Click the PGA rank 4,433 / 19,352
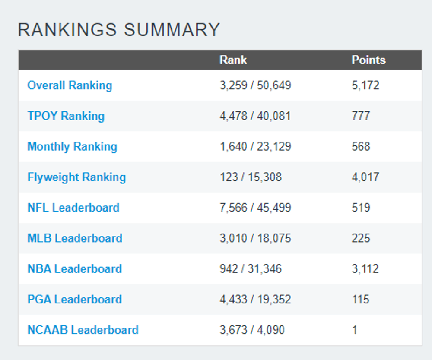The height and width of the screenshot is (360, 432). pos(255,300)
